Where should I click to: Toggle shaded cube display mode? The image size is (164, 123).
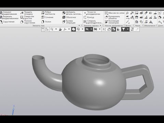point(73,29)
